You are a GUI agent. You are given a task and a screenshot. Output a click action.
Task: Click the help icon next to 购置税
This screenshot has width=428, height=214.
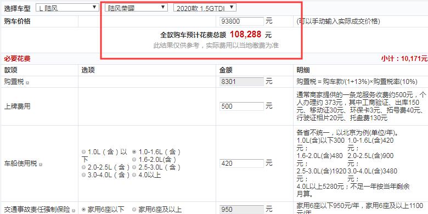click(27, 82)
